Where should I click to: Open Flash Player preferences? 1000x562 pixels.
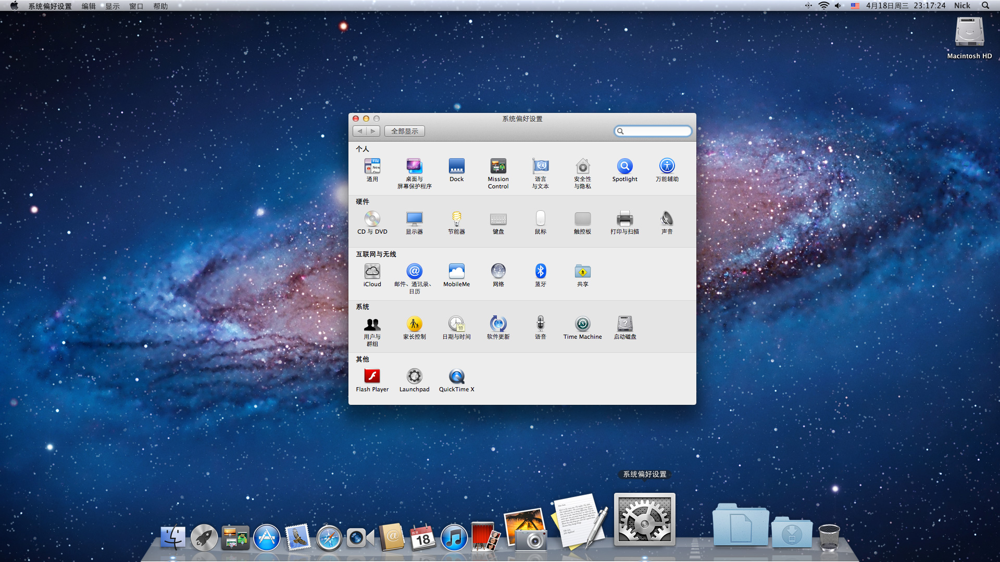372,377
